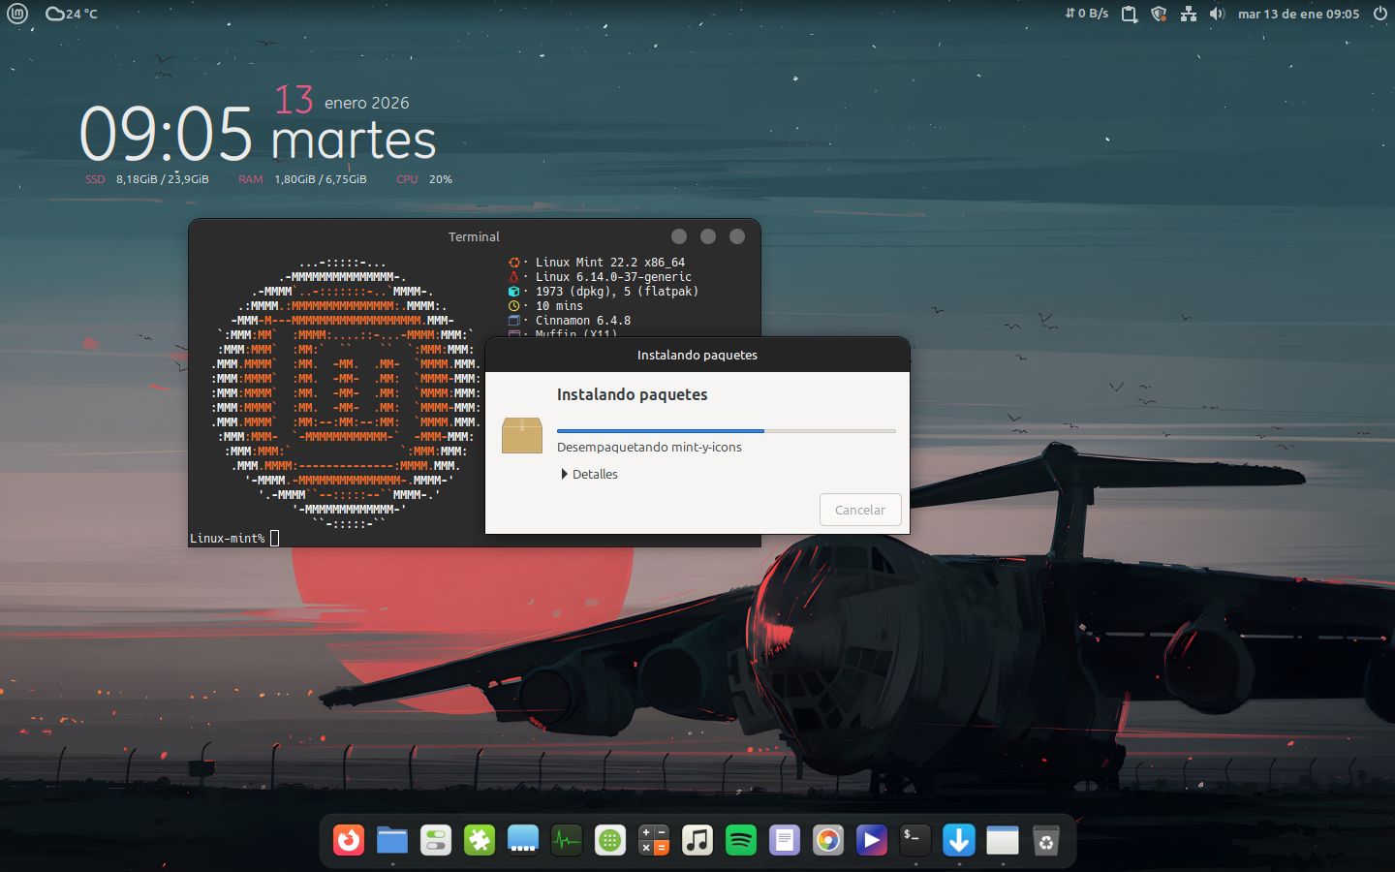Viewport: 1395px width, 872px height.
Task: Click the Cancelar button
Action: click(x=860, y=510)
